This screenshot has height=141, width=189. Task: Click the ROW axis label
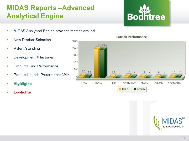99,83
